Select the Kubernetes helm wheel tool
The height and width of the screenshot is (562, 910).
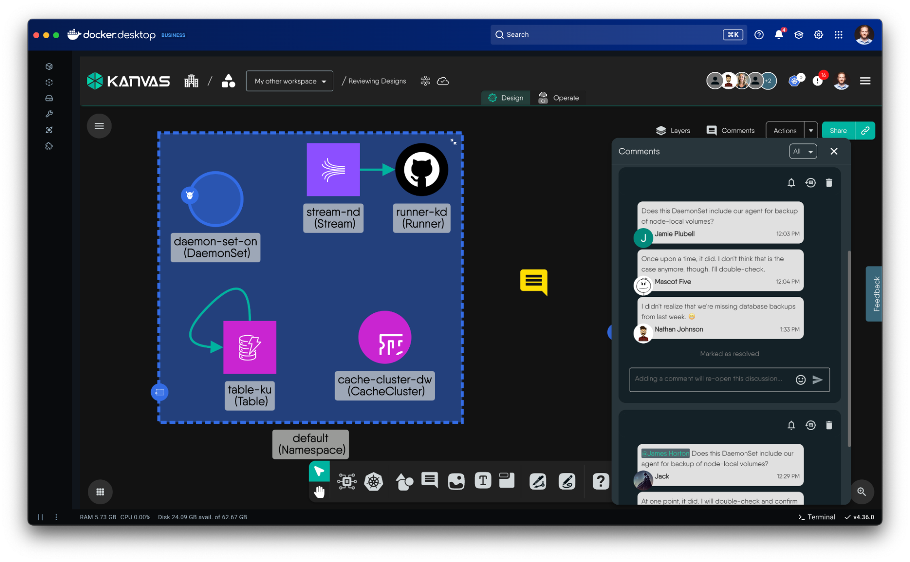(x=373, y=482)
